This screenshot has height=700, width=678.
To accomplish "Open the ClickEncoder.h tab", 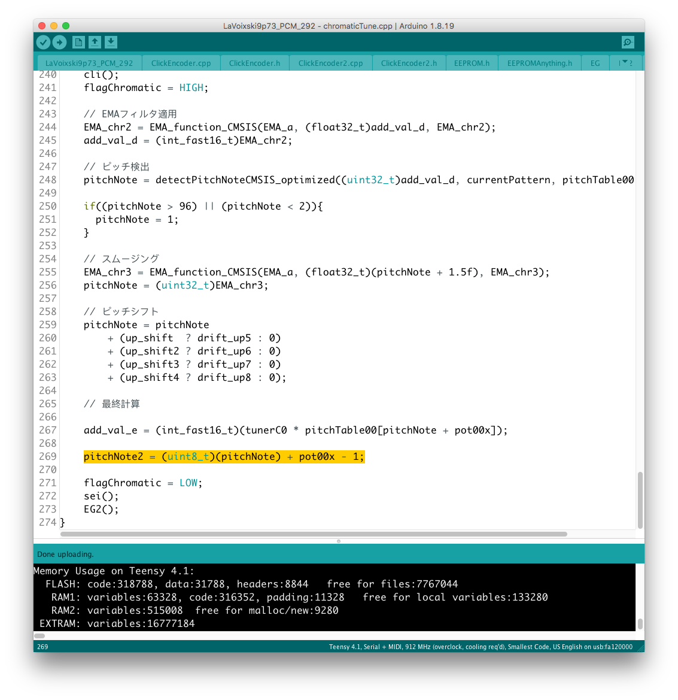I will coord(254,63).
